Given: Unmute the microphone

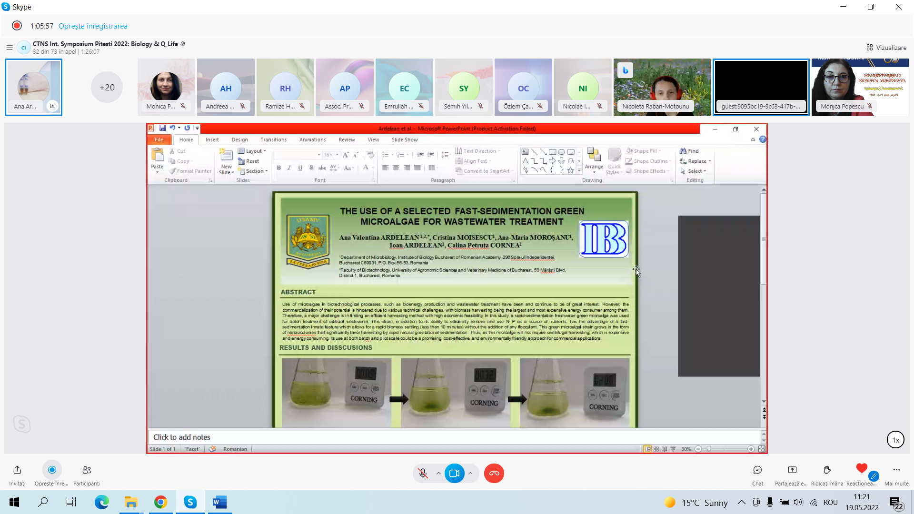Looking at the screenshot, I should [423, 473].
